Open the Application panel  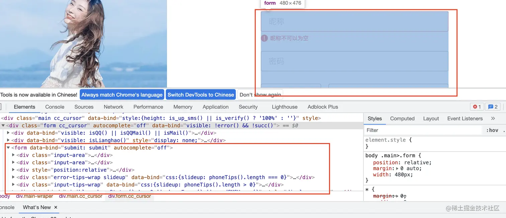pyautogui.click(x=216, y=107)
